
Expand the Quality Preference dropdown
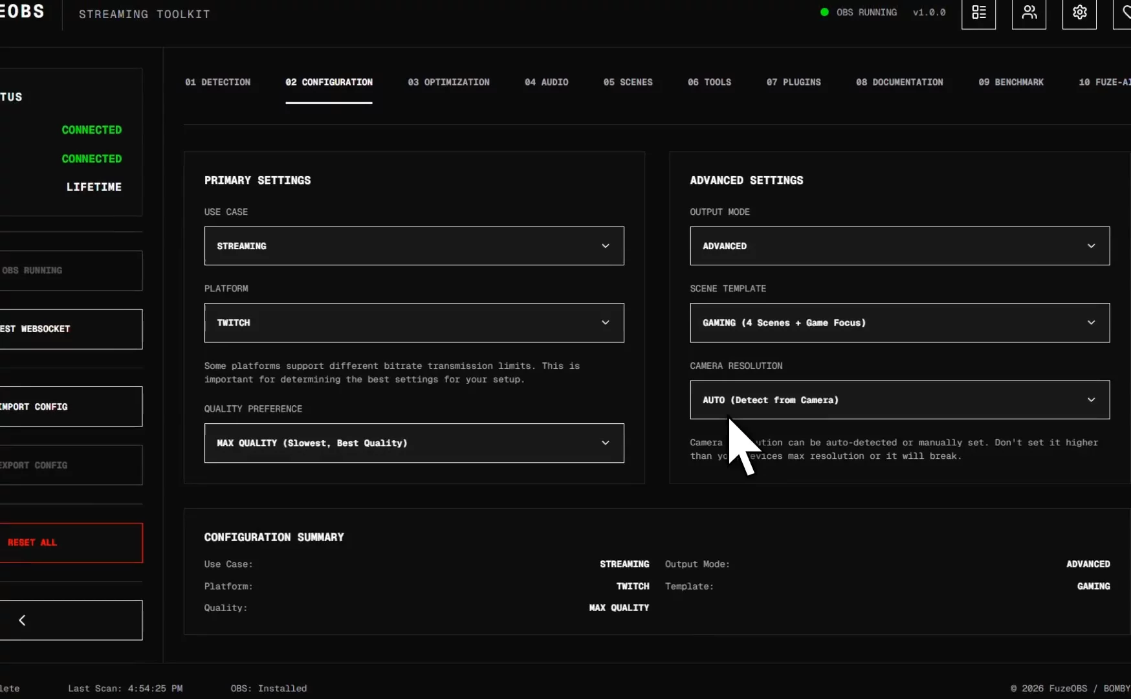413,443
